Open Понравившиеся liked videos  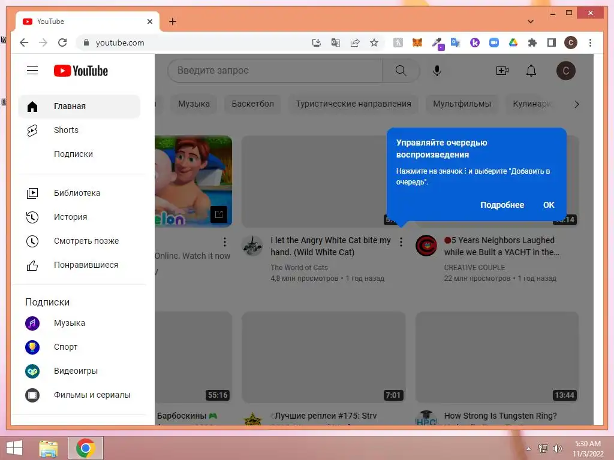pos(79,265)
